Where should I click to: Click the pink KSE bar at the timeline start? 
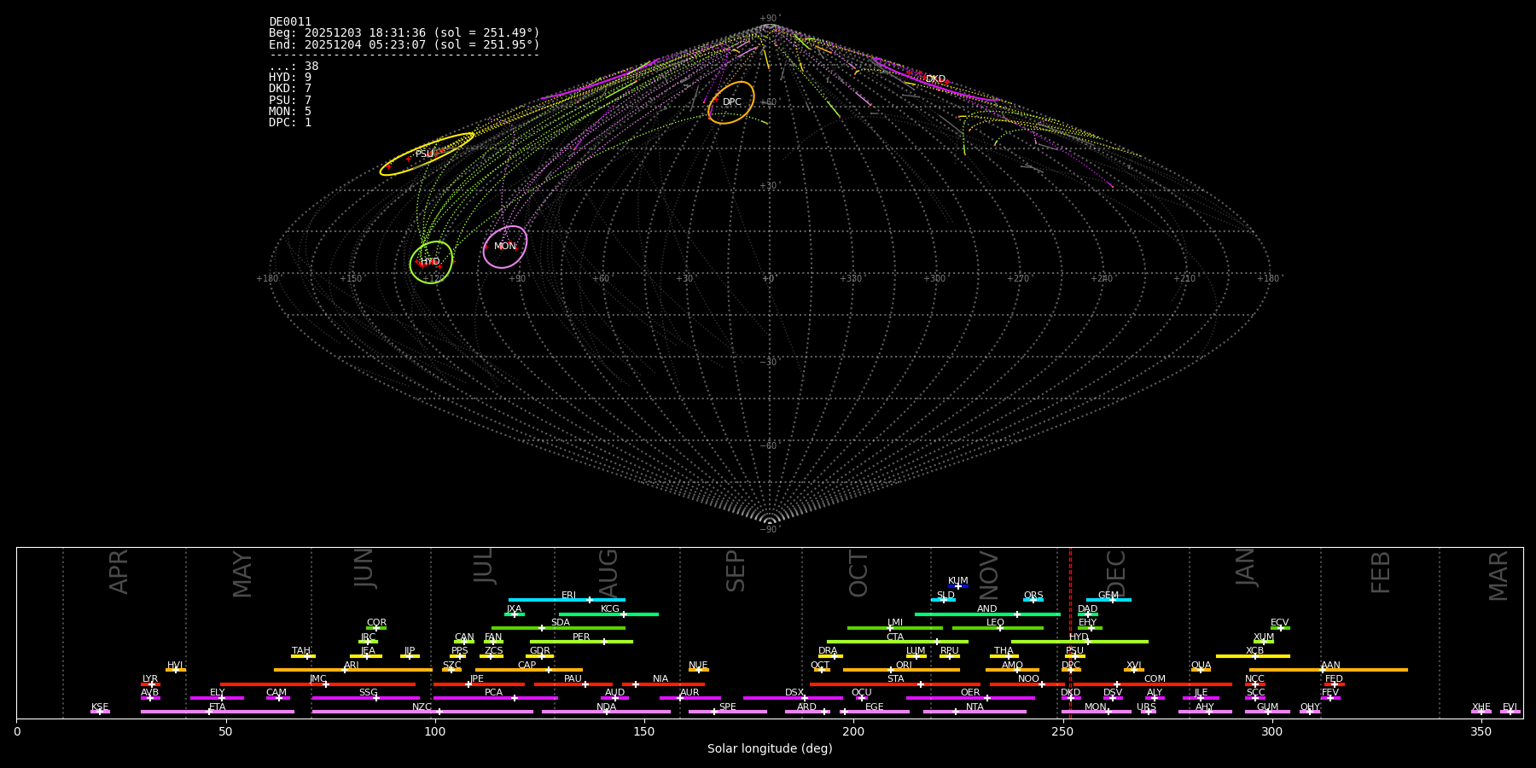100,712
